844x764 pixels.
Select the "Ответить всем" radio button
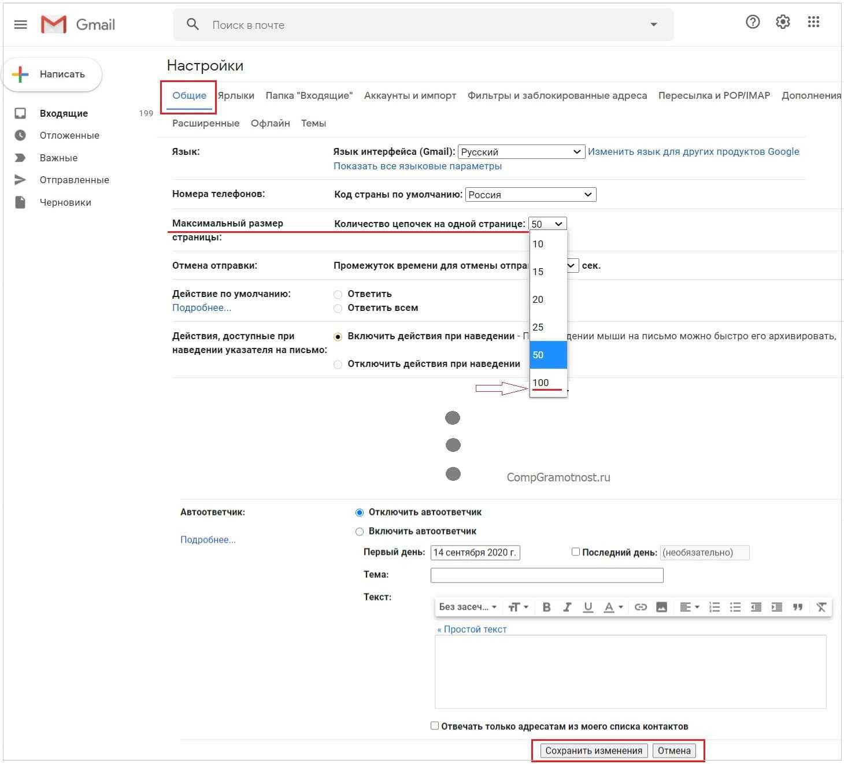tap(338, 308)
